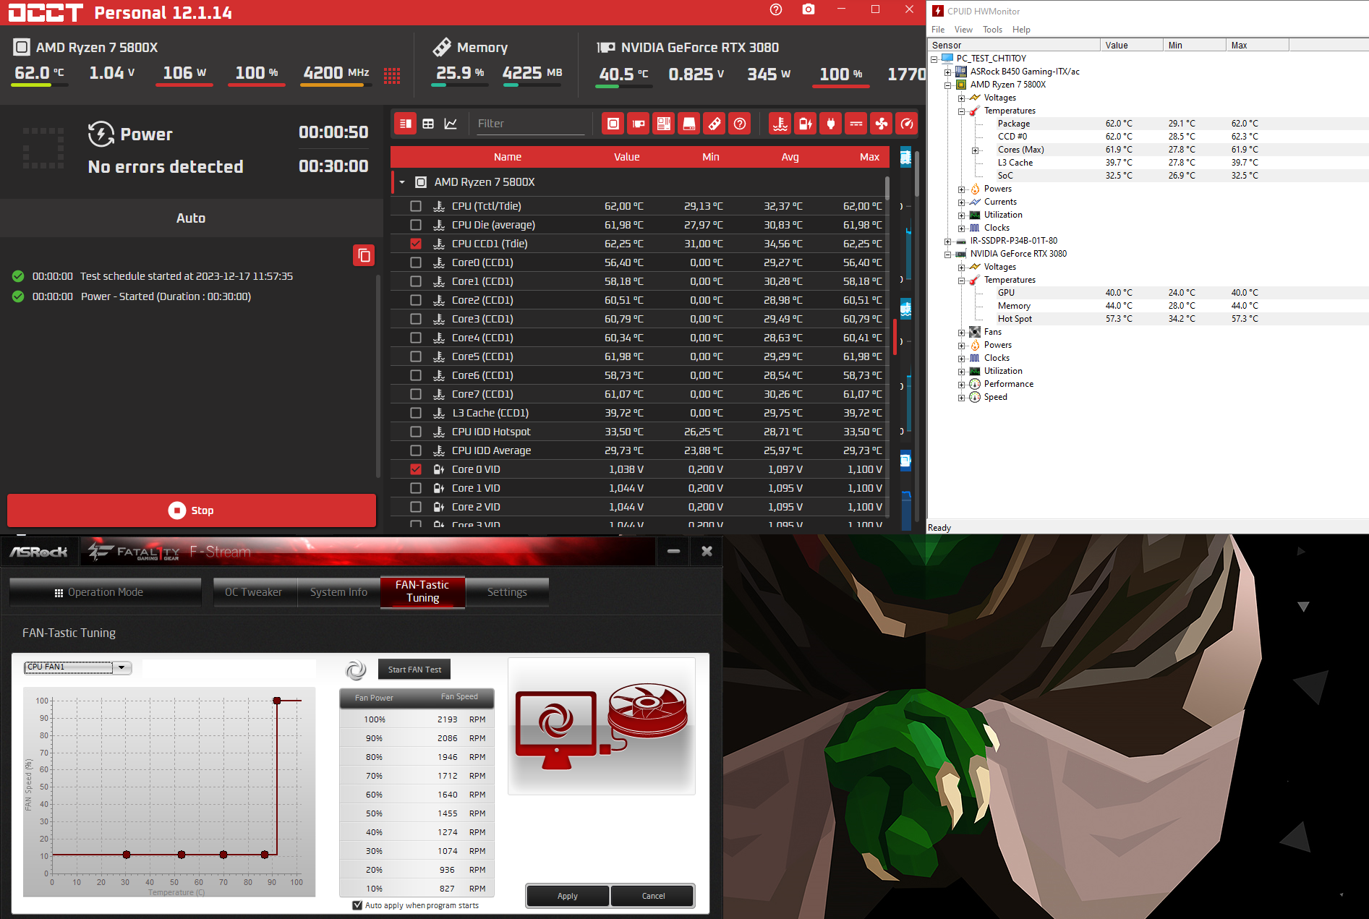
Task: Expand ASRock B450 Gaming-ITX/ac in HWMonitor
Action: click(x=947, y=72)
